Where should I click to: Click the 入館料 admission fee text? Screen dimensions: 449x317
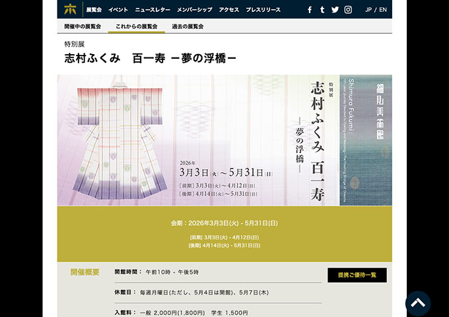click(182, 312)
